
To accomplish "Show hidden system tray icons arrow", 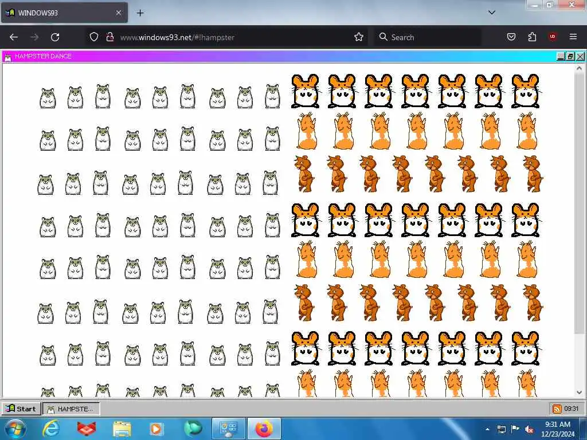I will 487,429.
